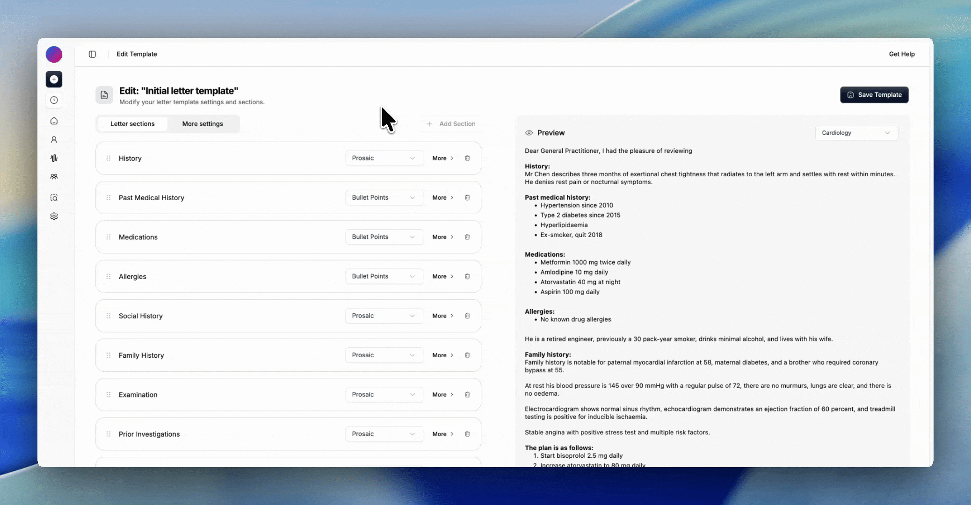Expand More options for Medications

click(x=442, y=237)
